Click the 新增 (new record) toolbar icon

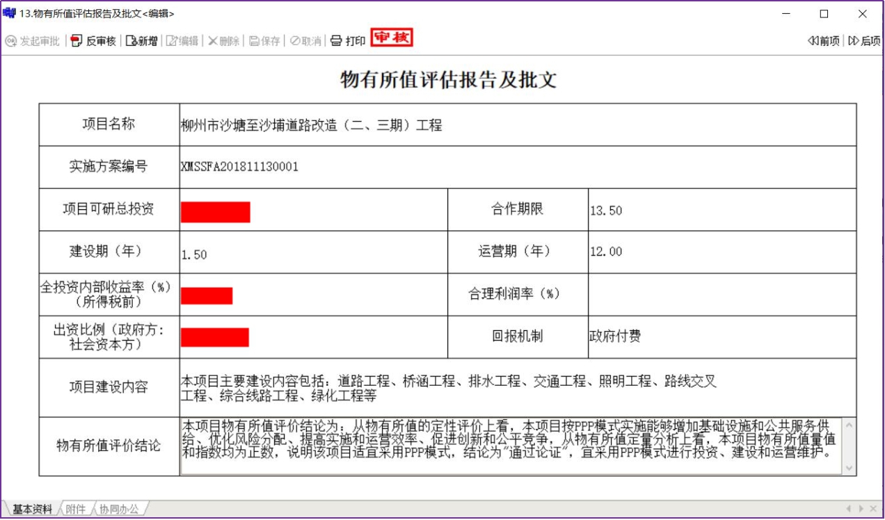[x=131, y=41]
